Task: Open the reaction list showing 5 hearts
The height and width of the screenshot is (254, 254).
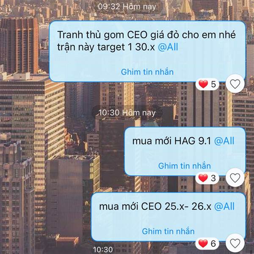Action: click(x=207, y=84)
